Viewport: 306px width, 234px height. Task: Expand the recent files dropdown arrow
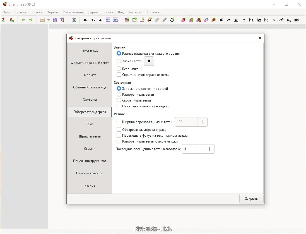click(x=49, y=20)
